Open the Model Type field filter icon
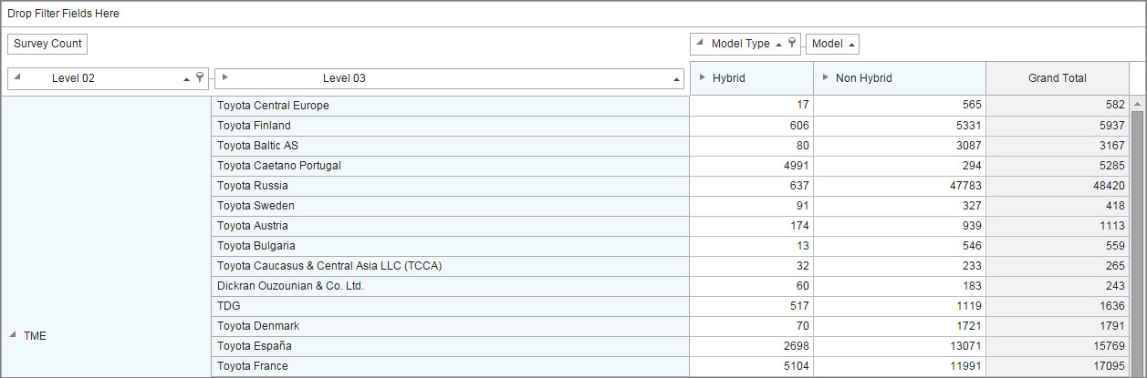This screenshot has height=378, width=1147. pyautogui.click(x=792, y=43)
